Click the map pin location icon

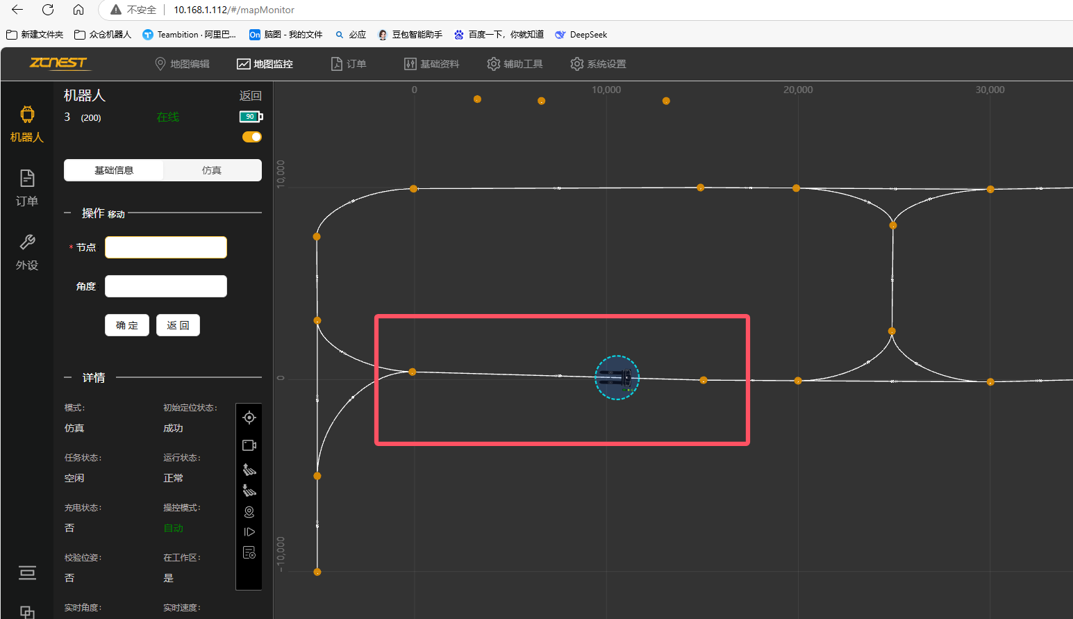pyautogui.click(x=249, y=512)
